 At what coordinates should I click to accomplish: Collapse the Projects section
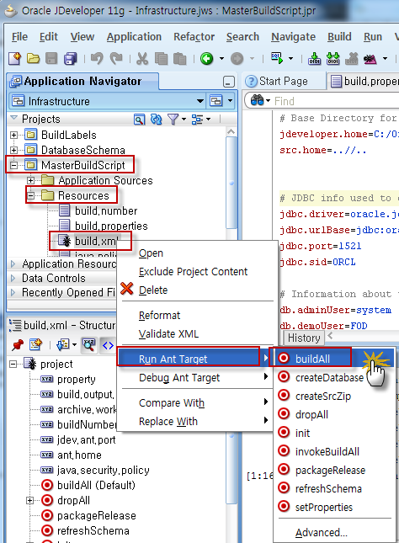click(13, 118)
